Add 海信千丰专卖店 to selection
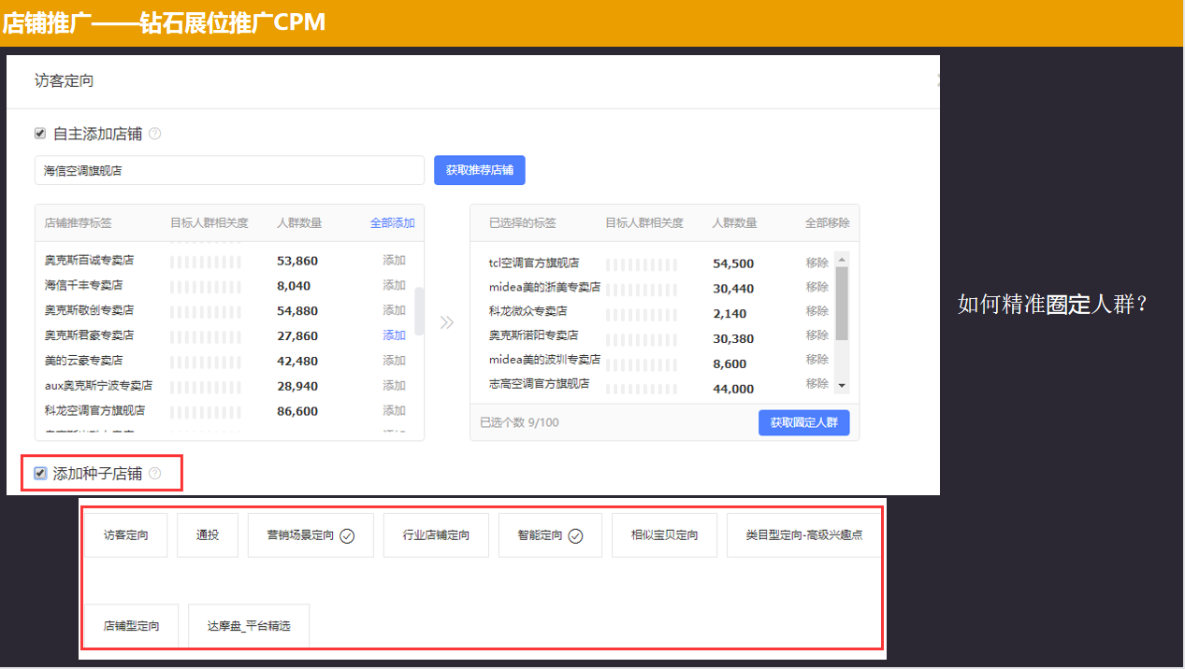1185x669 pixels. click(x=394, y=285)
